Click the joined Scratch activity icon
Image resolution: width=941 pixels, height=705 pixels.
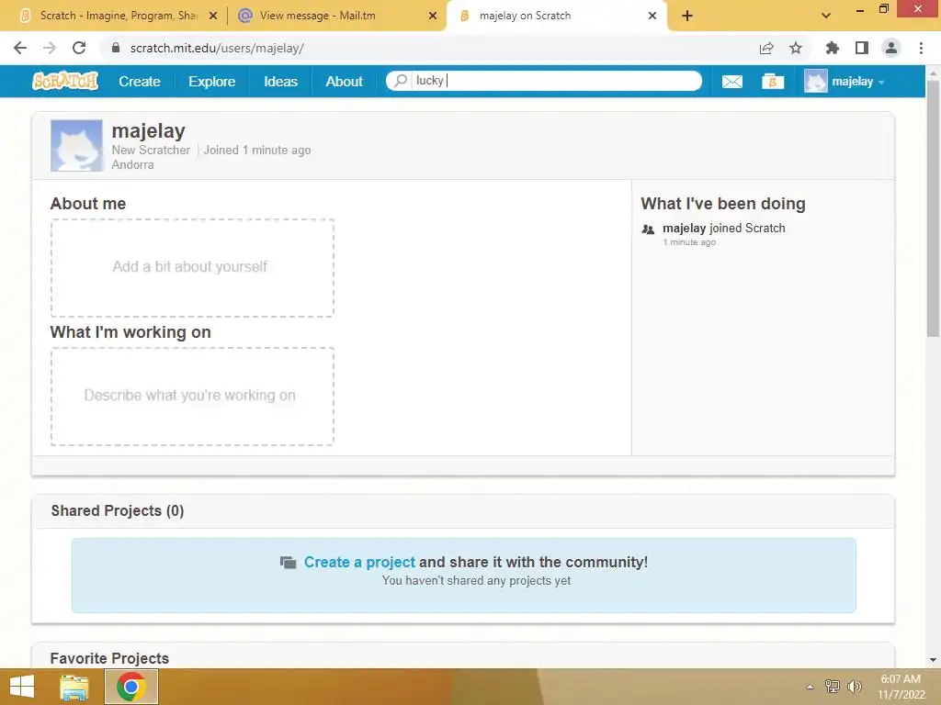648,229
